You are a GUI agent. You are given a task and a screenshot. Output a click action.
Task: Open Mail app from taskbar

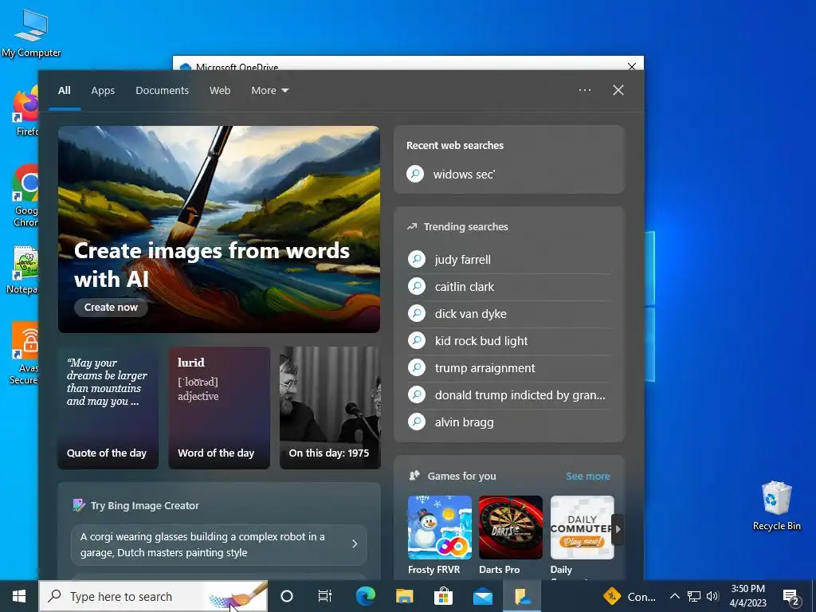(x=483, y=596)
